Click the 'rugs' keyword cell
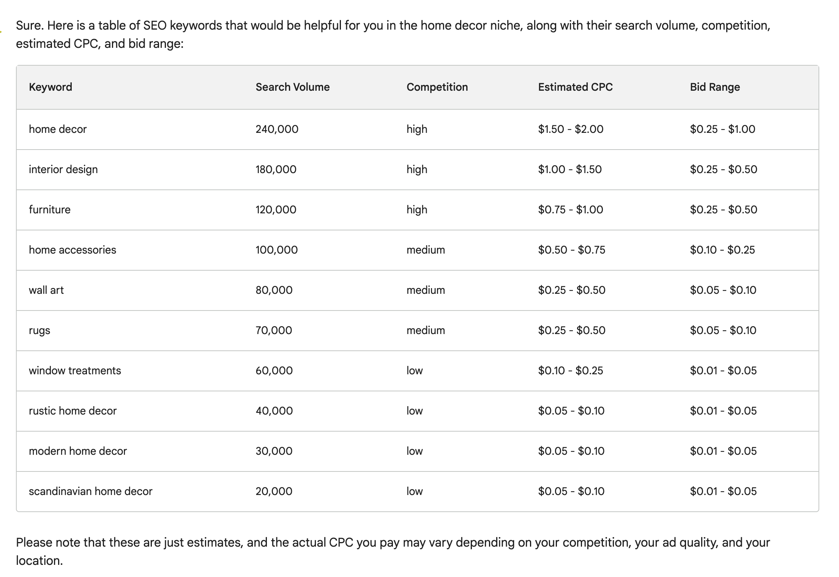The height and width of the screenshot is (577, 839). pos(39,330)
